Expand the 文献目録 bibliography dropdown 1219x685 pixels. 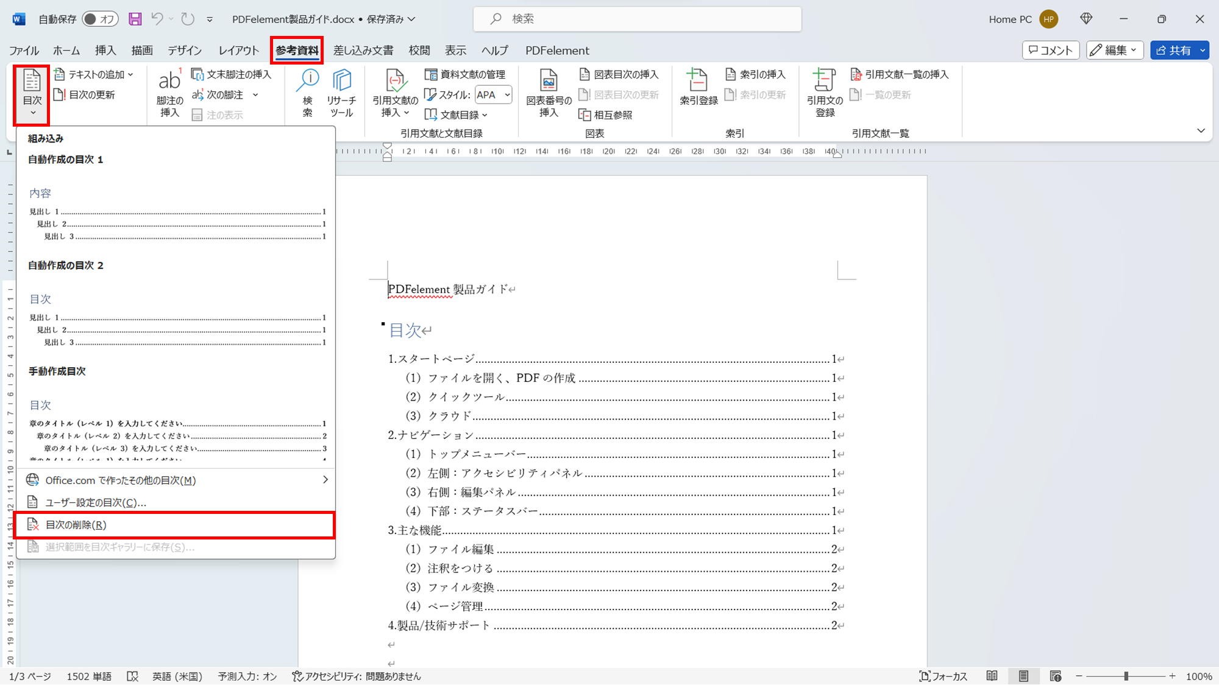pos(485,115)
